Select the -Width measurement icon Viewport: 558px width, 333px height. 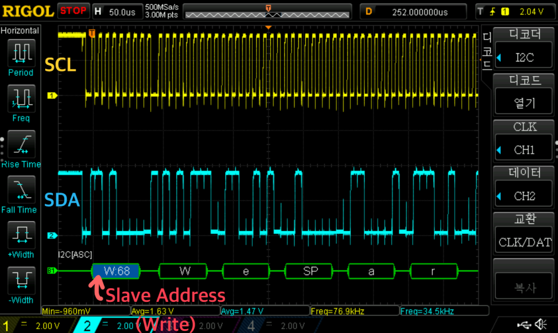point(21,281)
